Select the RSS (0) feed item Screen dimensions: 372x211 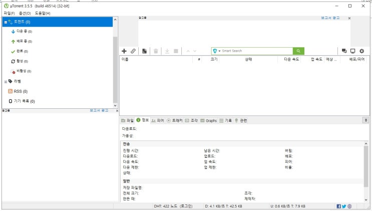coord(18,91)
